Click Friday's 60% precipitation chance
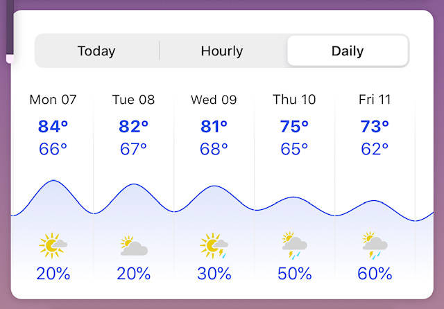This screenshot has height=309, width=444. 375,274
